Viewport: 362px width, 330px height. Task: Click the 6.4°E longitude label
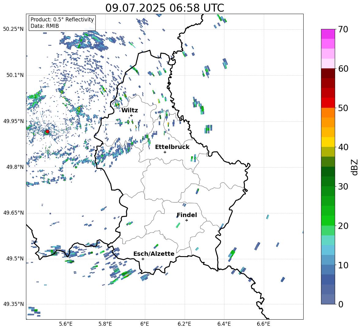[224, 324]
